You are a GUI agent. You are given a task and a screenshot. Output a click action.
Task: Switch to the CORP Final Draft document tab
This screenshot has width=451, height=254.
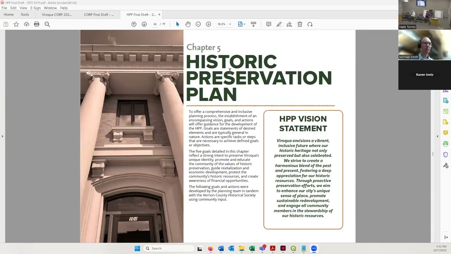point(99,14)
